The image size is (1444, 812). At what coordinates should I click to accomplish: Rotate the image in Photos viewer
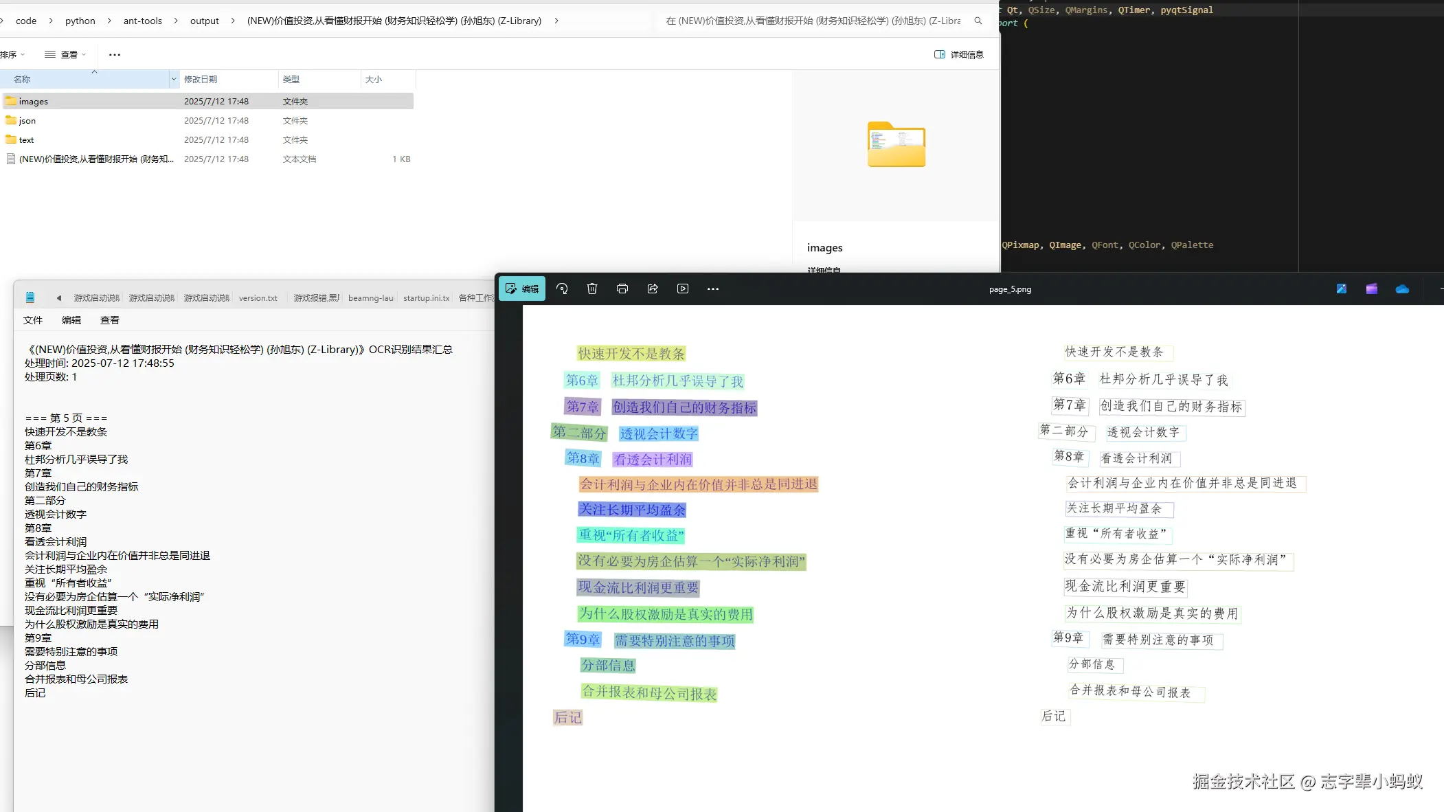pos(562,289)
